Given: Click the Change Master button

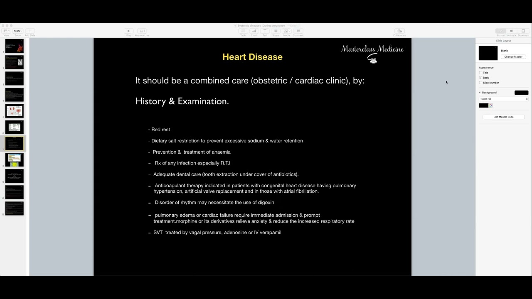Looking at the screenshot, I should 513,56.
